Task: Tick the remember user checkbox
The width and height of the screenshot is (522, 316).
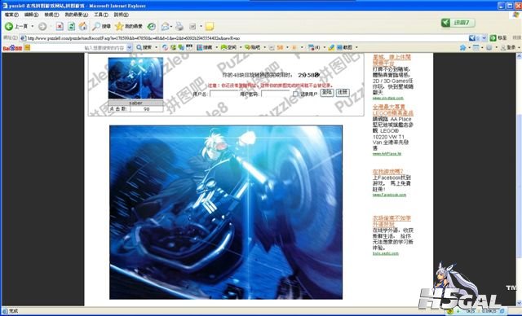Action: pyautogui.click(x=295, y=94)
